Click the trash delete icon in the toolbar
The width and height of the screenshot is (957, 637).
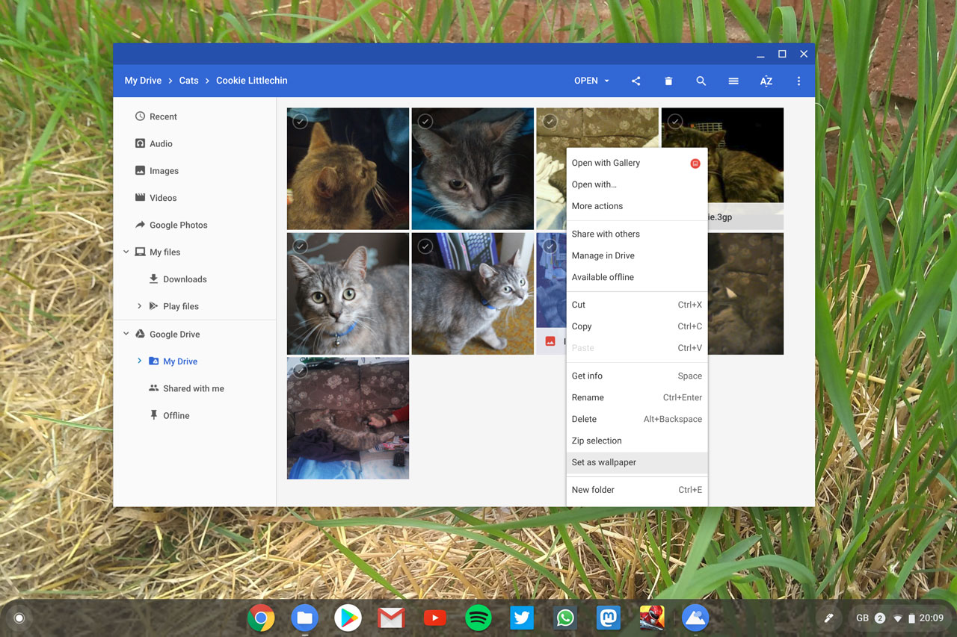pyautogui.click(x=668, y=81)
